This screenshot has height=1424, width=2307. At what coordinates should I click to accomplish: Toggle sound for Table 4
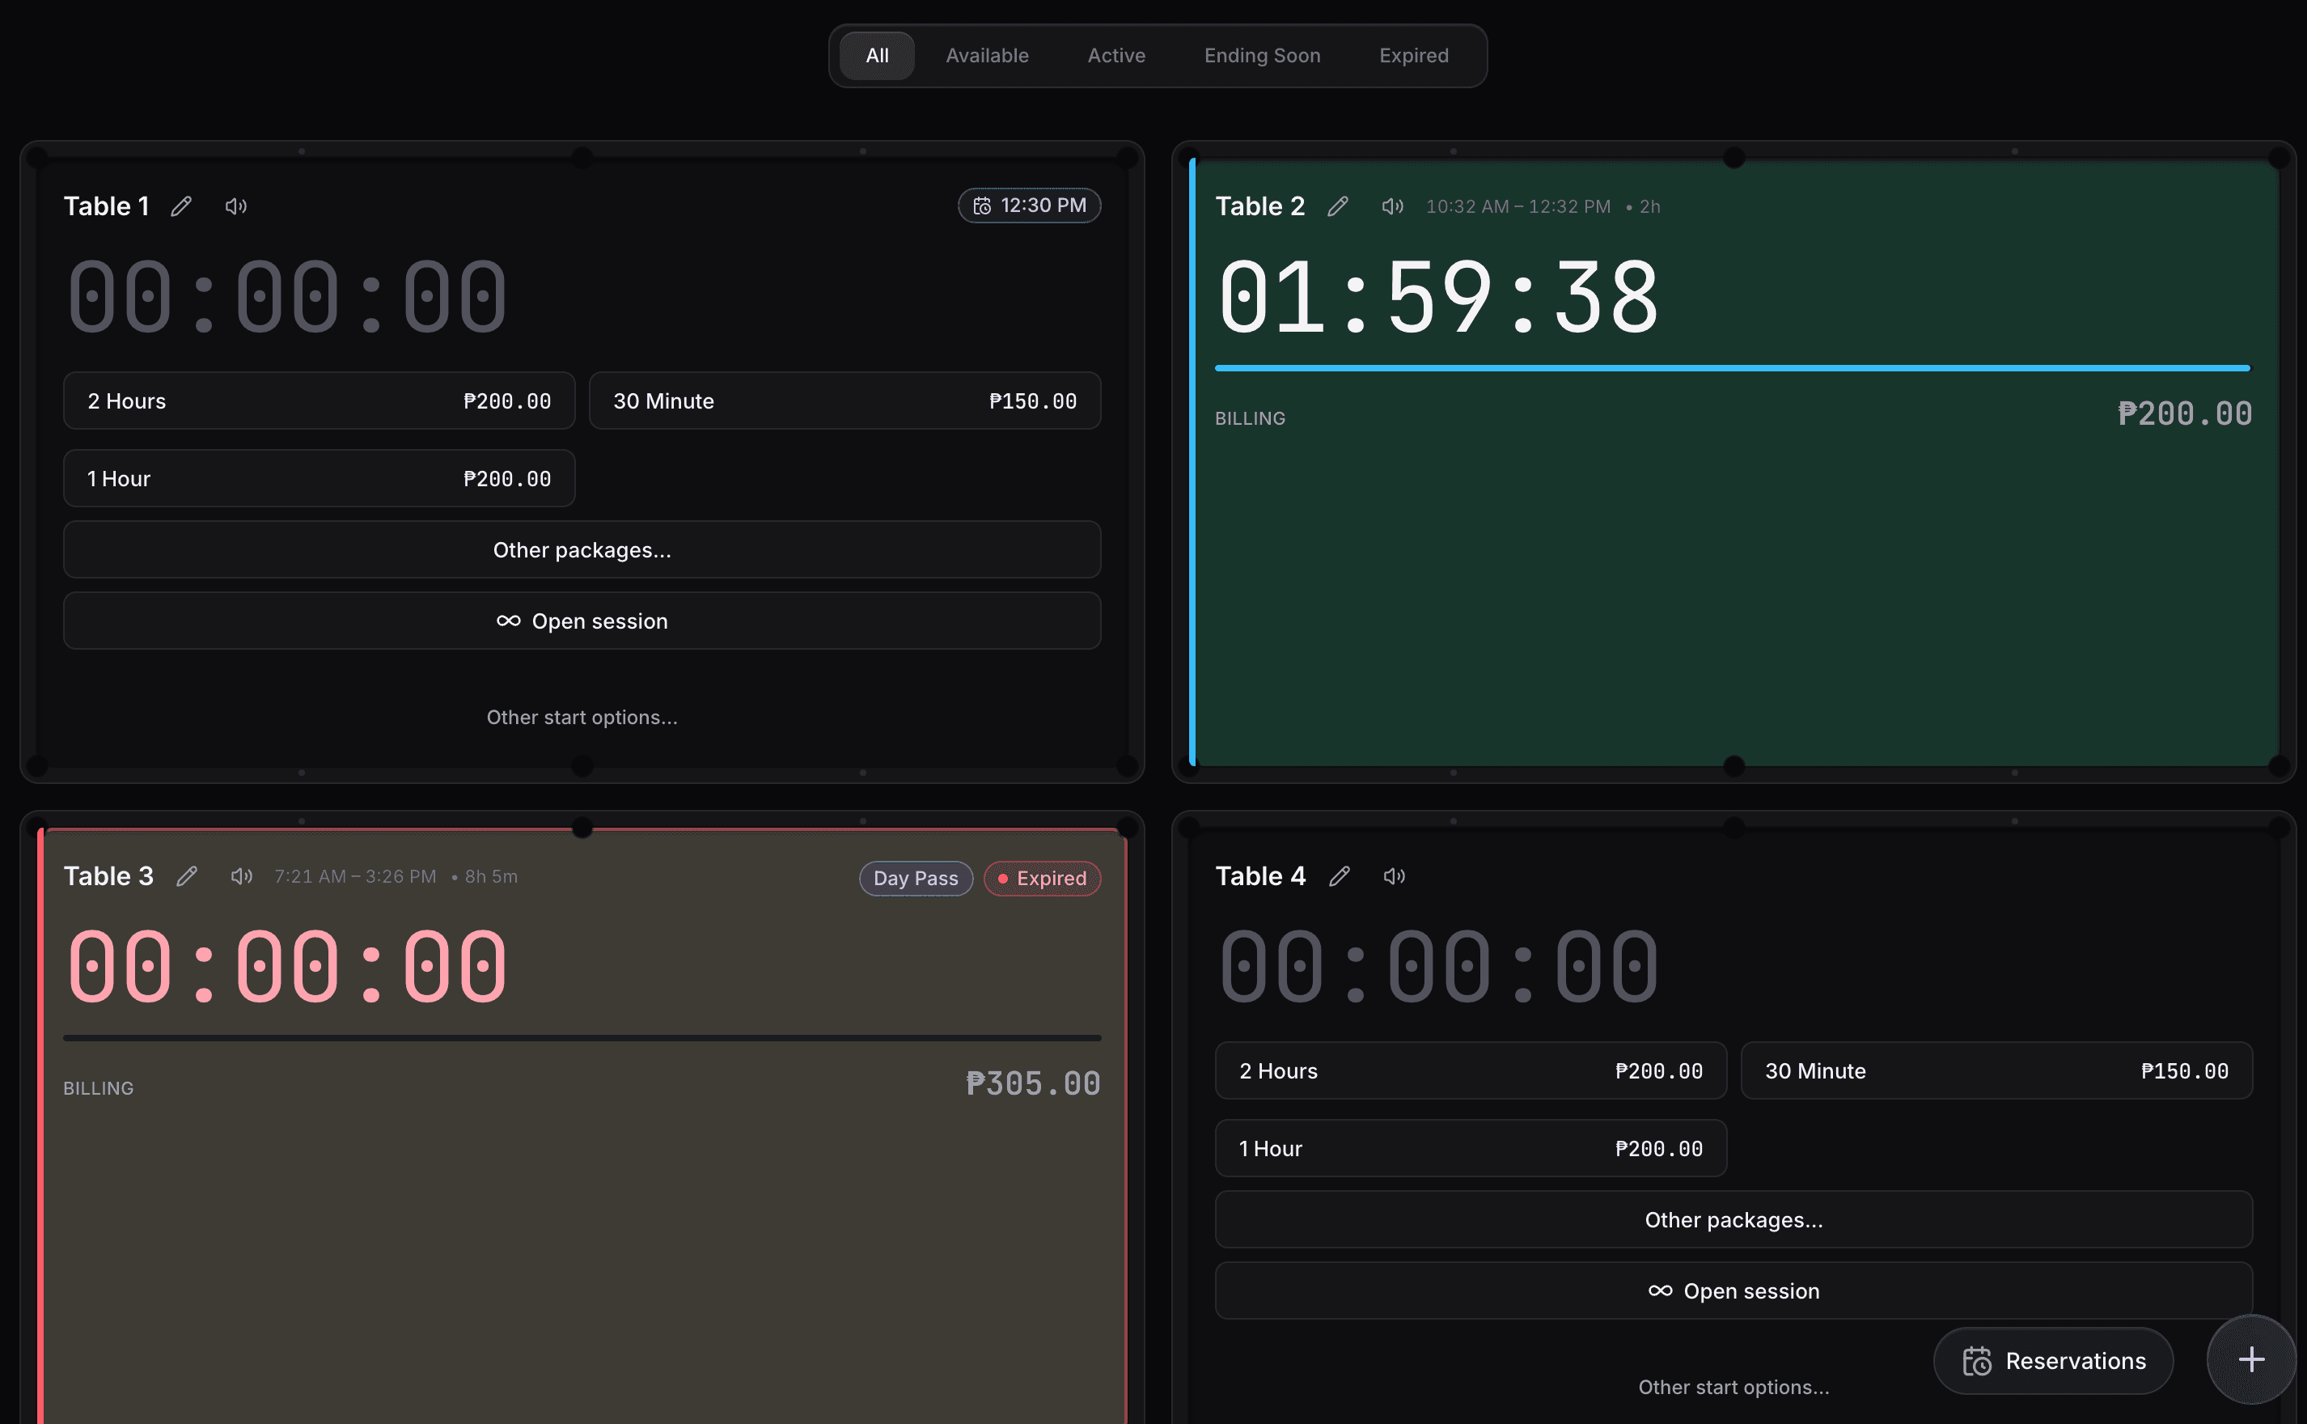pyautogui.click(x=1395, y=876)
